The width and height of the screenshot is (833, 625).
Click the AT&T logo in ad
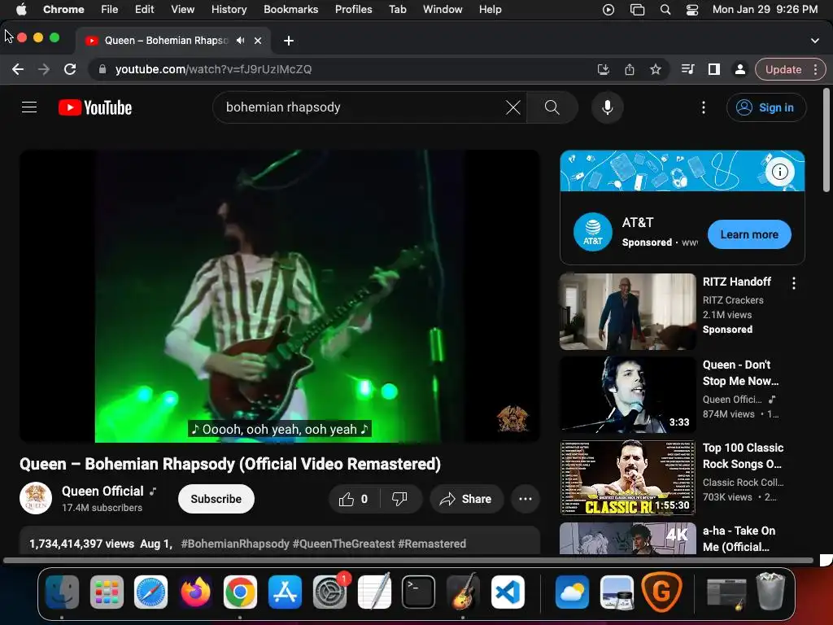(x=593, y=232)
